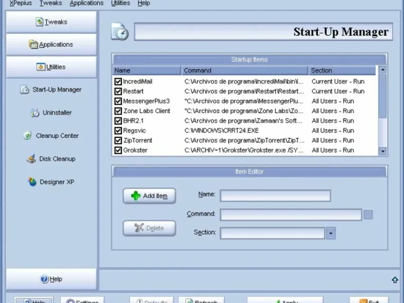Click the green plus Add item icon

pyautogui.click(x=135, y=196)
